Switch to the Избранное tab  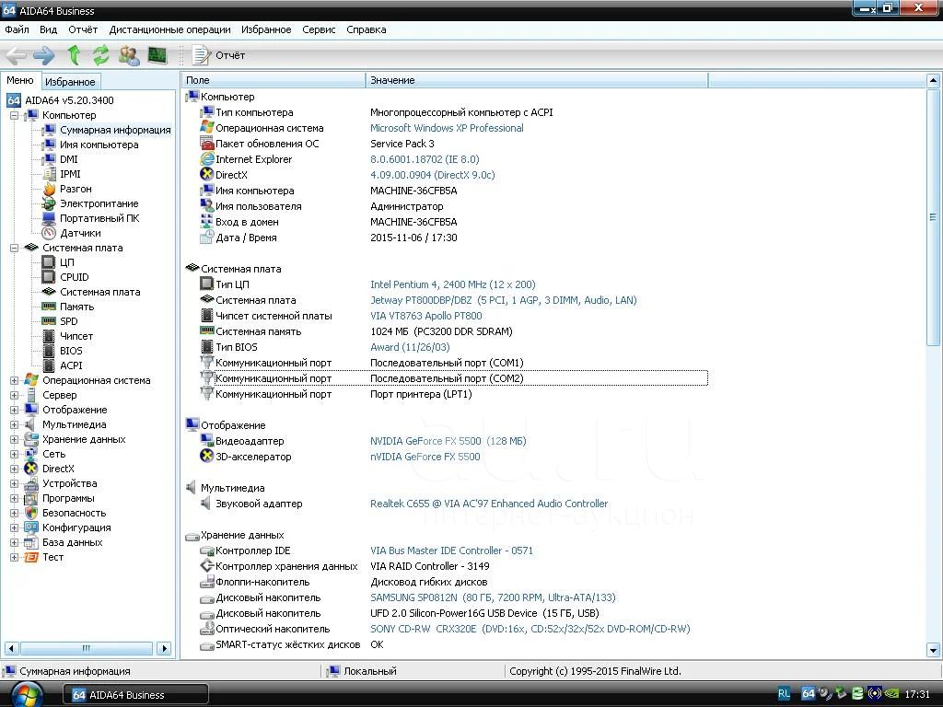tap(70, 82)
